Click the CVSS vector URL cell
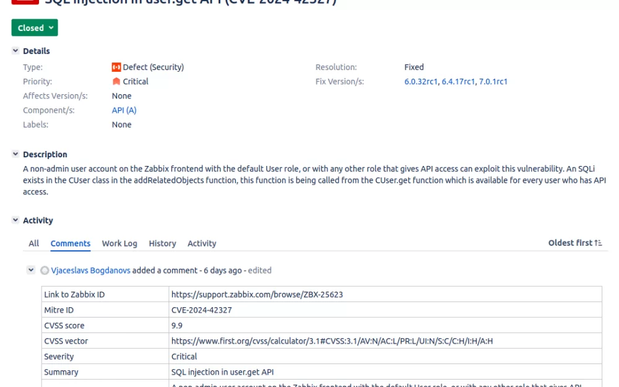 [385, 341]
